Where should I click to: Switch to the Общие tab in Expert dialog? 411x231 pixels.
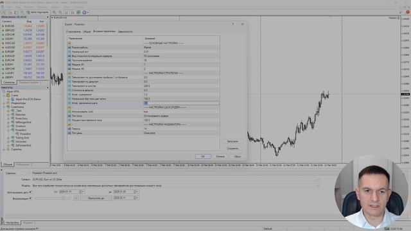pyautogui.click(x=87, y=31)
